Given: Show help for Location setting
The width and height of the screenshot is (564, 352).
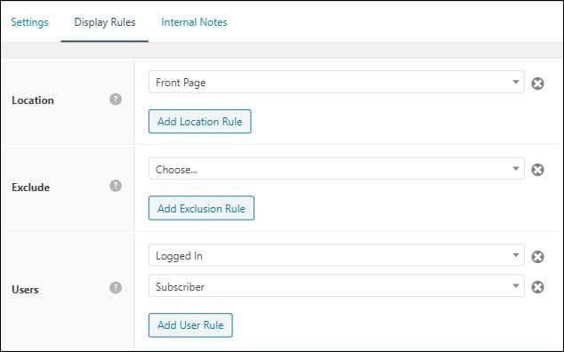Looking at the screenshot, I should [116, 100].
